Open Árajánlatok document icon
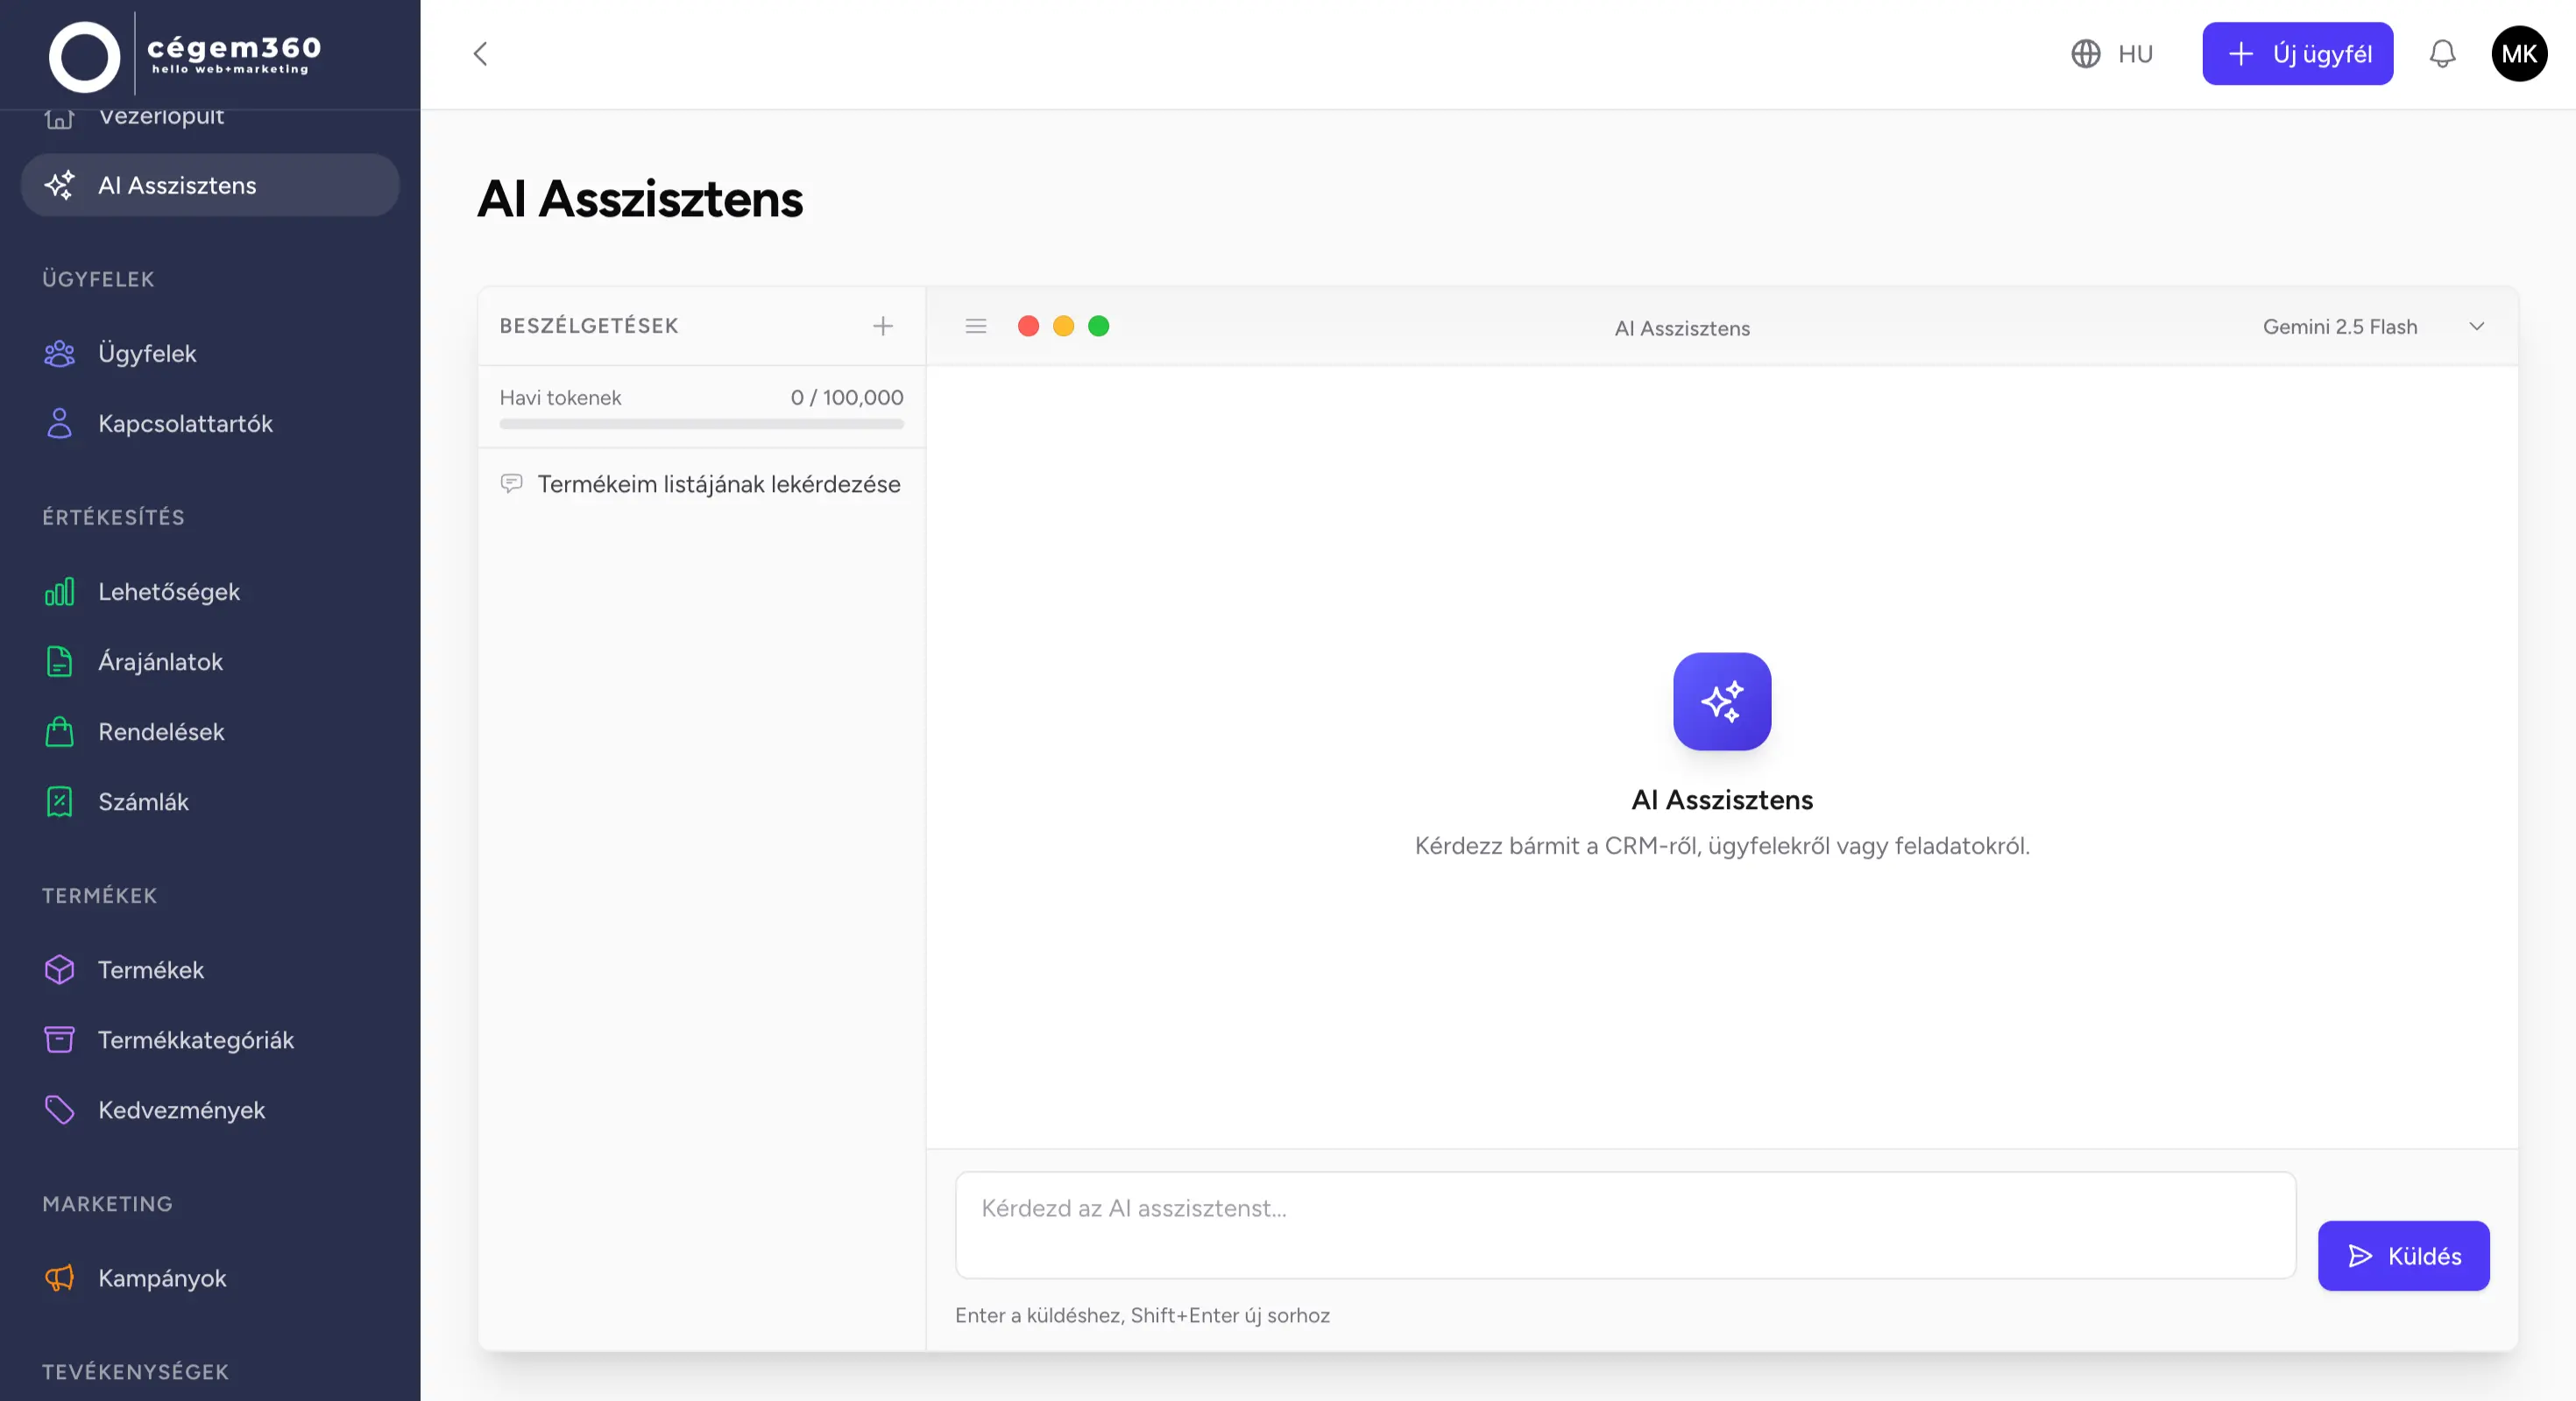2576x1401 pixels. point(59,661)
